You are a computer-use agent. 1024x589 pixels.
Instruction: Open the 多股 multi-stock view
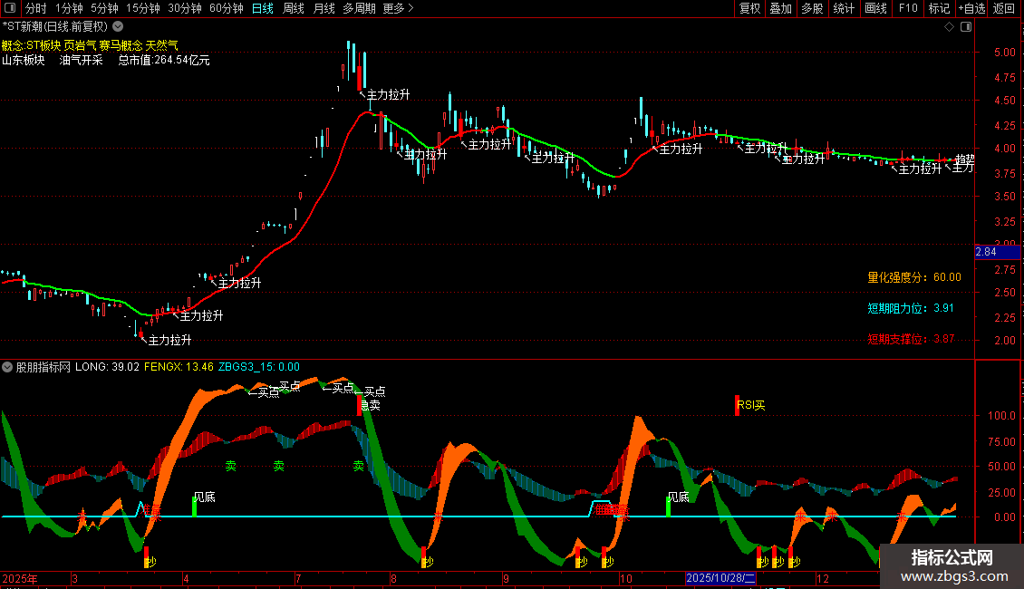pyautogui.click(x=813, y=8)
